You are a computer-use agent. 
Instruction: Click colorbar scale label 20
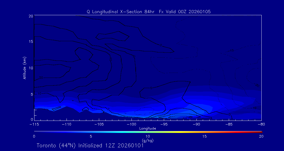point(261,137)
